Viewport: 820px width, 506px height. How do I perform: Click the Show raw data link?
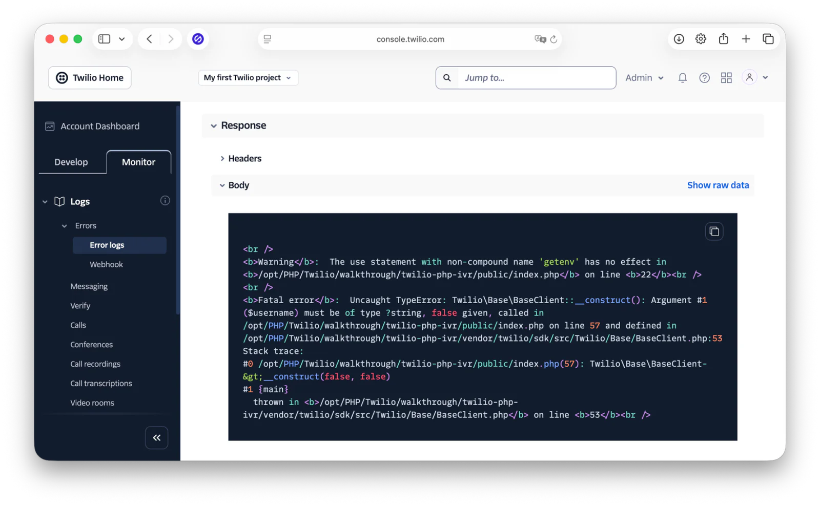[717, 185]
